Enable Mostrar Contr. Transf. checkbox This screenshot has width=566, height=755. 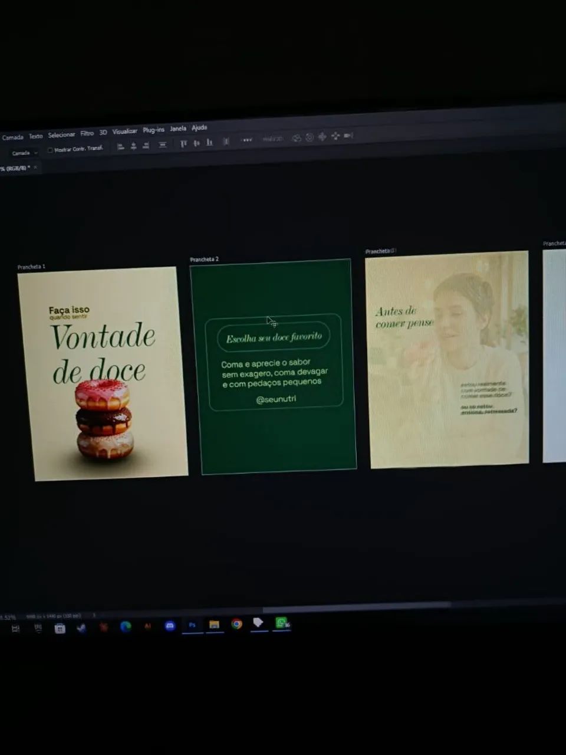click(x=50, y=150)
